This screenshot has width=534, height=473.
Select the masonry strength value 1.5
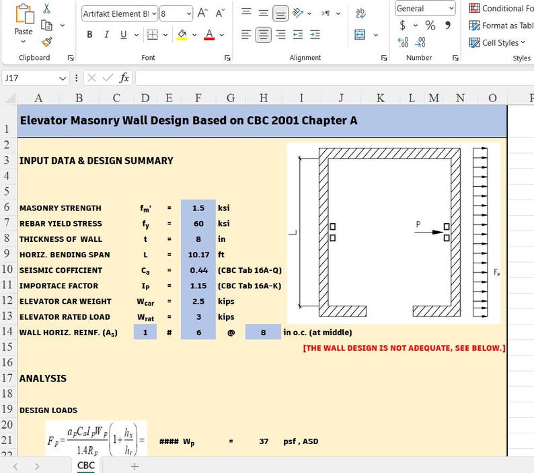click(x=198, y=208)
